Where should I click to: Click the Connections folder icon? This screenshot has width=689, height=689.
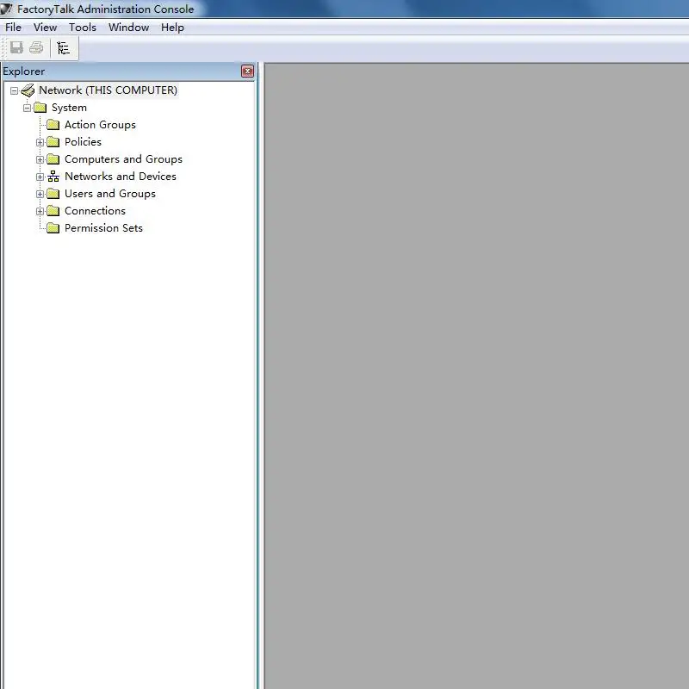tap(53, 211)
